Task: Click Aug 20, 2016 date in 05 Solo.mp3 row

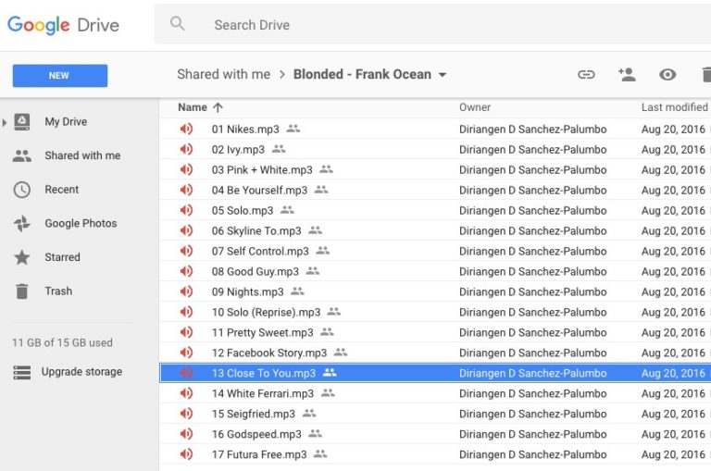Action: point(673,211)
